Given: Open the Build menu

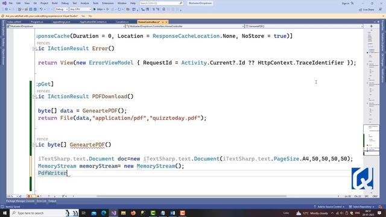Looking at the screenshot, I should [x=55, y=3].
